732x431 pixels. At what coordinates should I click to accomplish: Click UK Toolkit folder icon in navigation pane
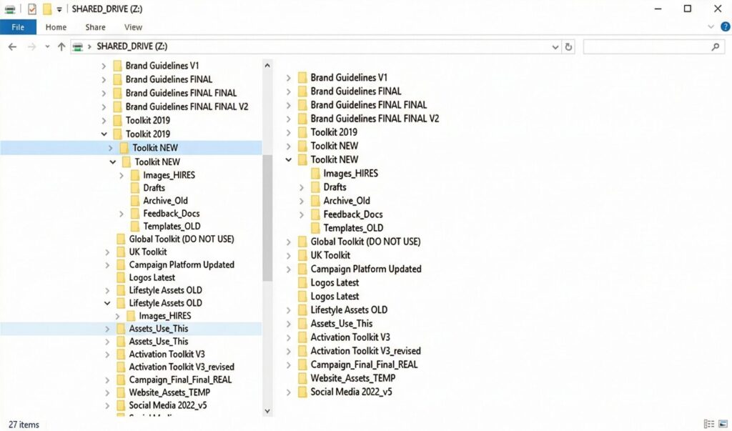coord(120,252)
